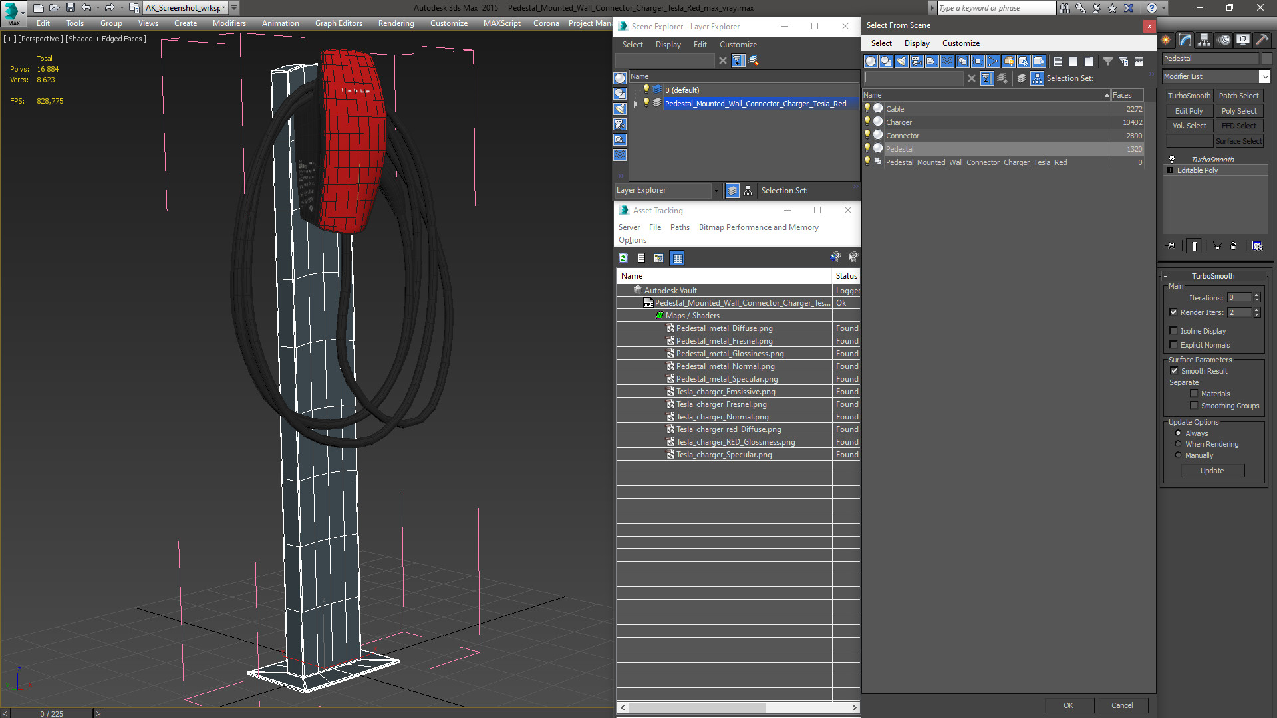Toggle Display Bone Objects filter in Select From Scene
This screenshot has width=1277, height=718.
point(993,61)
